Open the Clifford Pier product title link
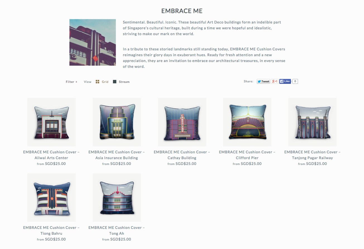The height and width of the screenshot is (249, 364). (247, 155)
